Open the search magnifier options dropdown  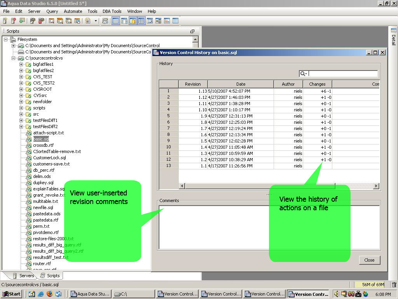[304, 74]
